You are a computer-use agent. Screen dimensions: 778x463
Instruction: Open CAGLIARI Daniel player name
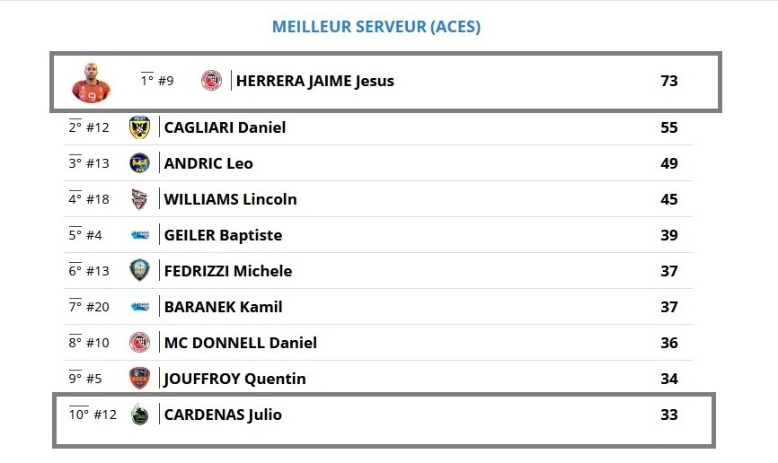point(225,127)
